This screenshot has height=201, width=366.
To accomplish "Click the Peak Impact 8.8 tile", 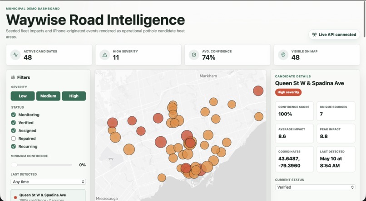I will [x=336, y=133].
